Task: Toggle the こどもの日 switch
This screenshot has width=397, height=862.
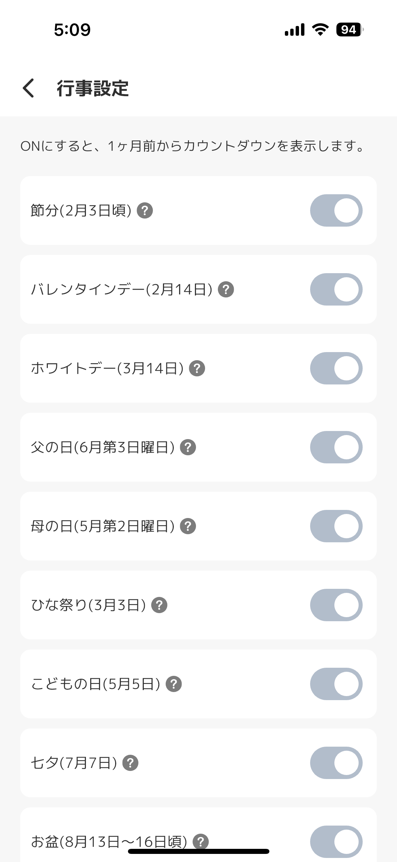Action: (x=336, y=684)
